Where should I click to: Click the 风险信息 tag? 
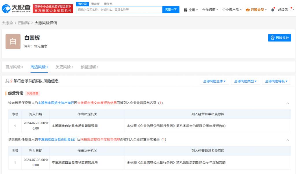[x=32, y=93]
